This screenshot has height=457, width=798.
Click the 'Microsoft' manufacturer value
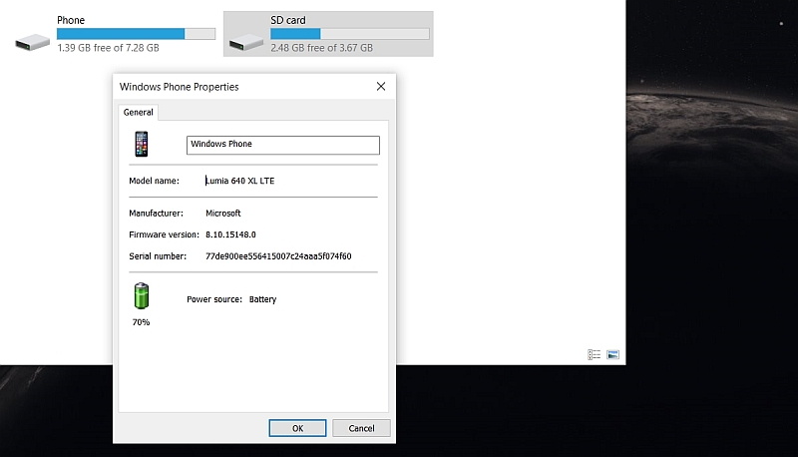222,214
